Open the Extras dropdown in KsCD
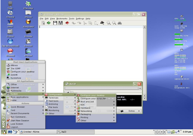Screen dimensions: 193x136 point(130,111)
